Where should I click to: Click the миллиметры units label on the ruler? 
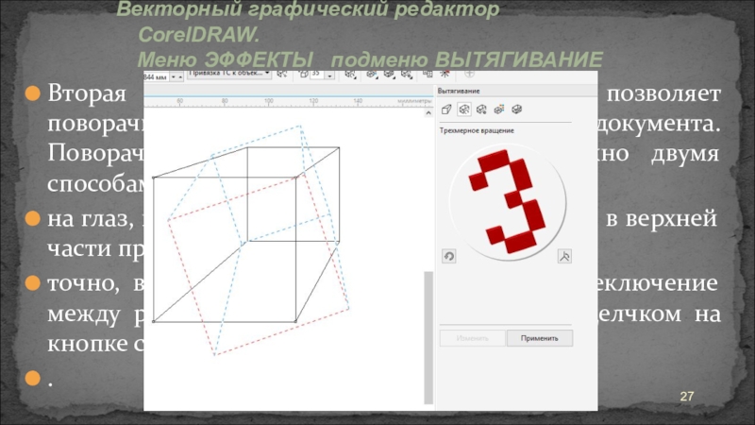tap(414, 101)
